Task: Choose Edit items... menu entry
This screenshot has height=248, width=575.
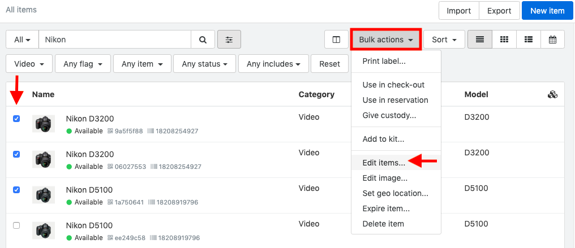Action: [396, 163]
